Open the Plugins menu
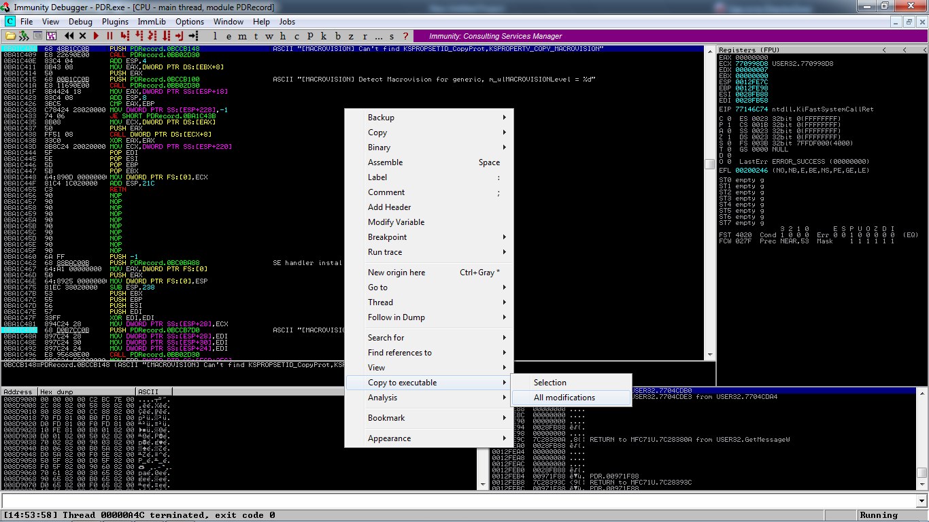 116,22
